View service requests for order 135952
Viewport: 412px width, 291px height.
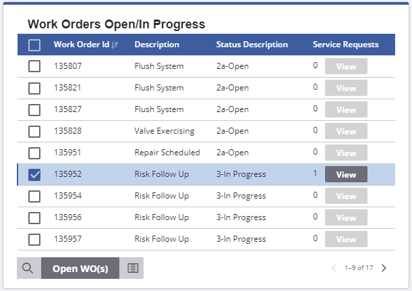(346, 174)
